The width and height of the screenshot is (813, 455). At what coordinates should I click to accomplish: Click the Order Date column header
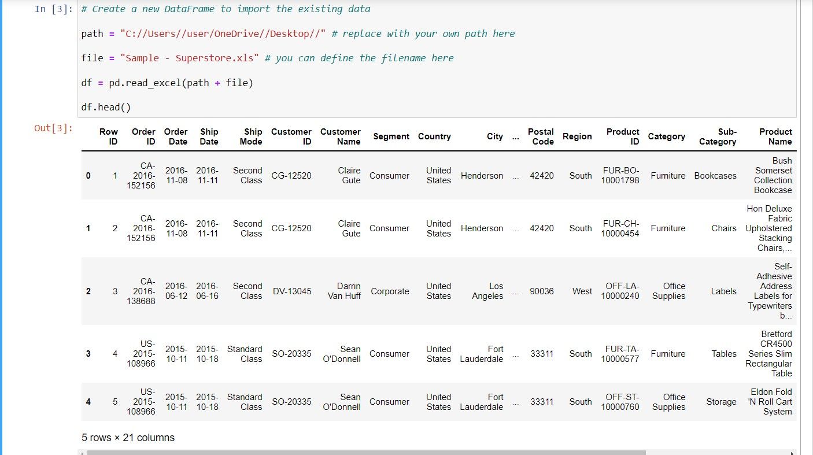pos(176,136)
